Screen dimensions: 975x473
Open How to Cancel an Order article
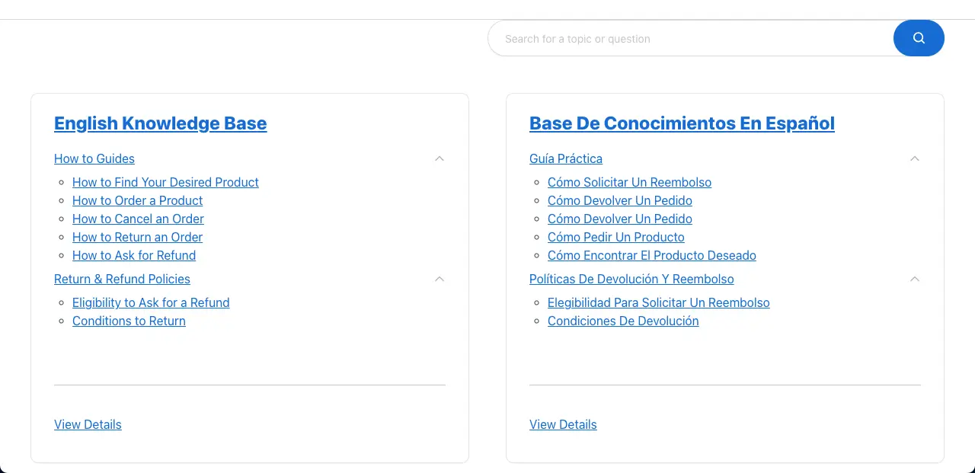pyautogui.click(x=138, y=219)
